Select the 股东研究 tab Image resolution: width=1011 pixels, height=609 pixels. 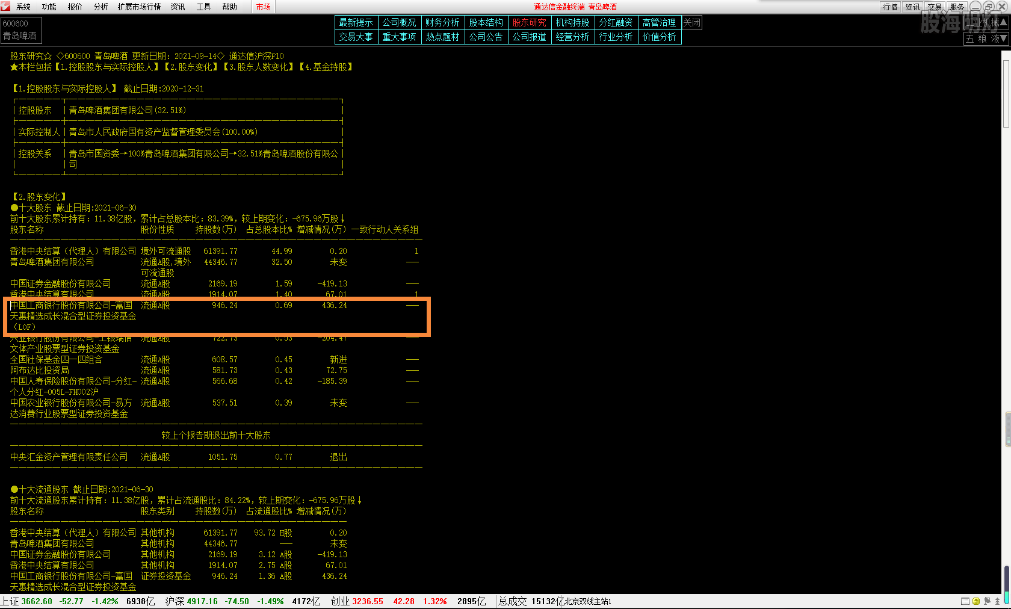pyautogui.click(x=530, y=22)
